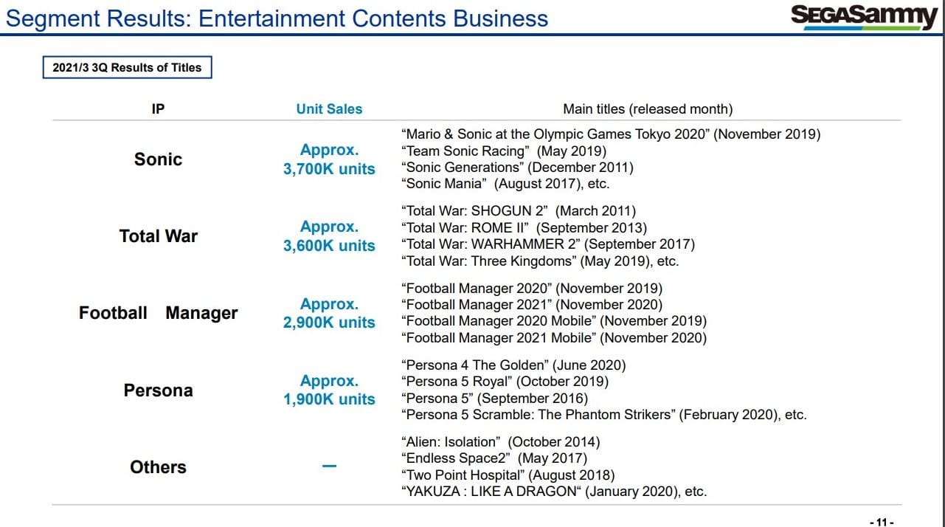The image size is (945, 527).
Task: Click 'Approx. 3,700K units' for Sonic
Action: click(x=329, y=159)
